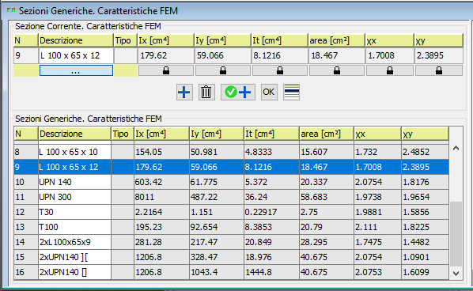
Task: Click the green check plus confirm icon
Action: 238,92
